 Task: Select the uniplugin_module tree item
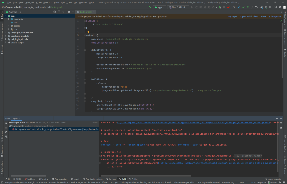pos(18,36)
